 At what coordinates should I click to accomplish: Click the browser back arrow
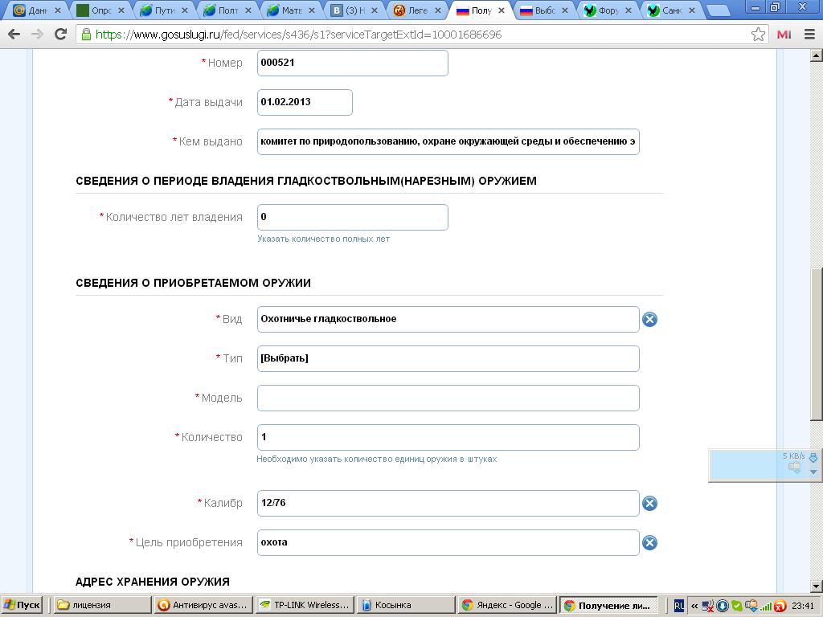click(14, 35)
